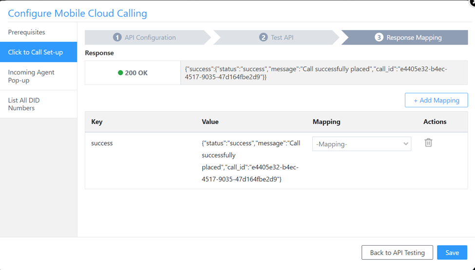This screenshot has height=270, width=475.
Task: Close the configuration dialog
Action: (x=472, y=2)
